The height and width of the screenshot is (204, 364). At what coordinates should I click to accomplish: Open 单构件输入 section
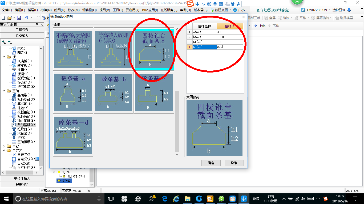22,178
